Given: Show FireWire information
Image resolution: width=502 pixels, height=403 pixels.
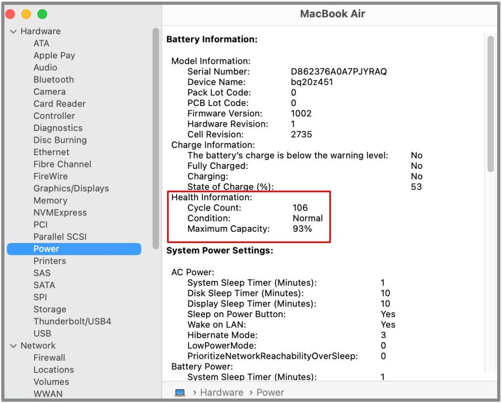Looking at the screenshot, I should pyautogui.click(x=50, y=176).
